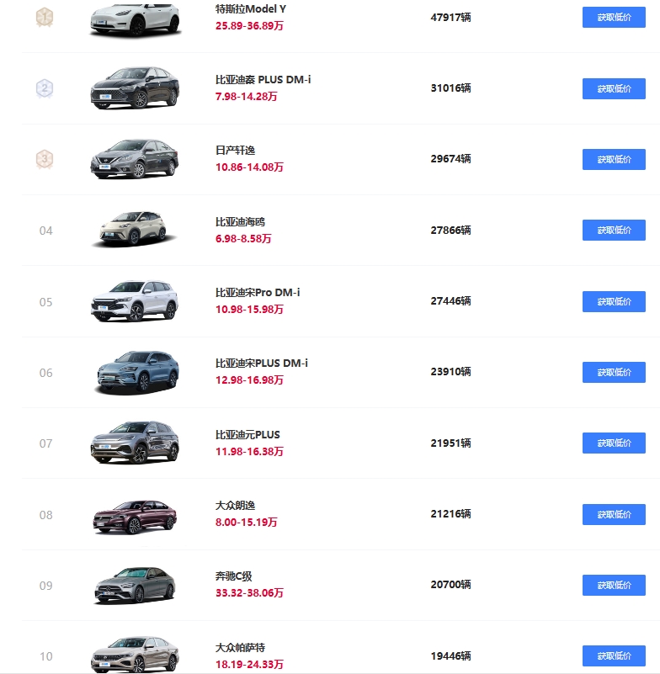Click 获取低价 for 日产轩逸

pyautogui.click(x=614, y=159)
